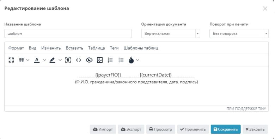Open Поворот при печати dropdown
The width and height of the screenshot is (275, 139).
[239, 33]
